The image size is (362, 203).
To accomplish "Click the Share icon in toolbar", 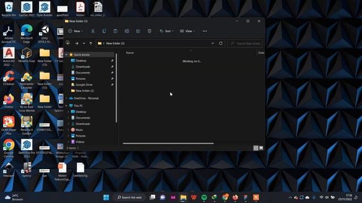I will point(138,31).
